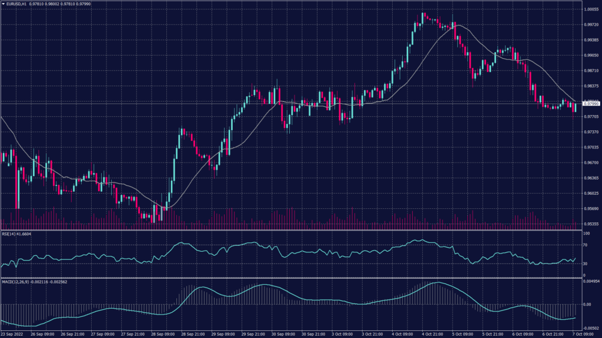
Task: Click the triangle arrow beside EURUSD,H1
Action: 3,5
